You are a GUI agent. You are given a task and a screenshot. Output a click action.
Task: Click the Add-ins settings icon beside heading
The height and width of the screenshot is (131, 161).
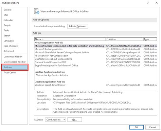coord(37,11)
